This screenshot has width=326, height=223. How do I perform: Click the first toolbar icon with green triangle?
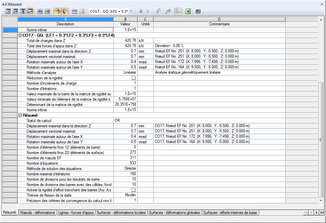coord(8,11)
